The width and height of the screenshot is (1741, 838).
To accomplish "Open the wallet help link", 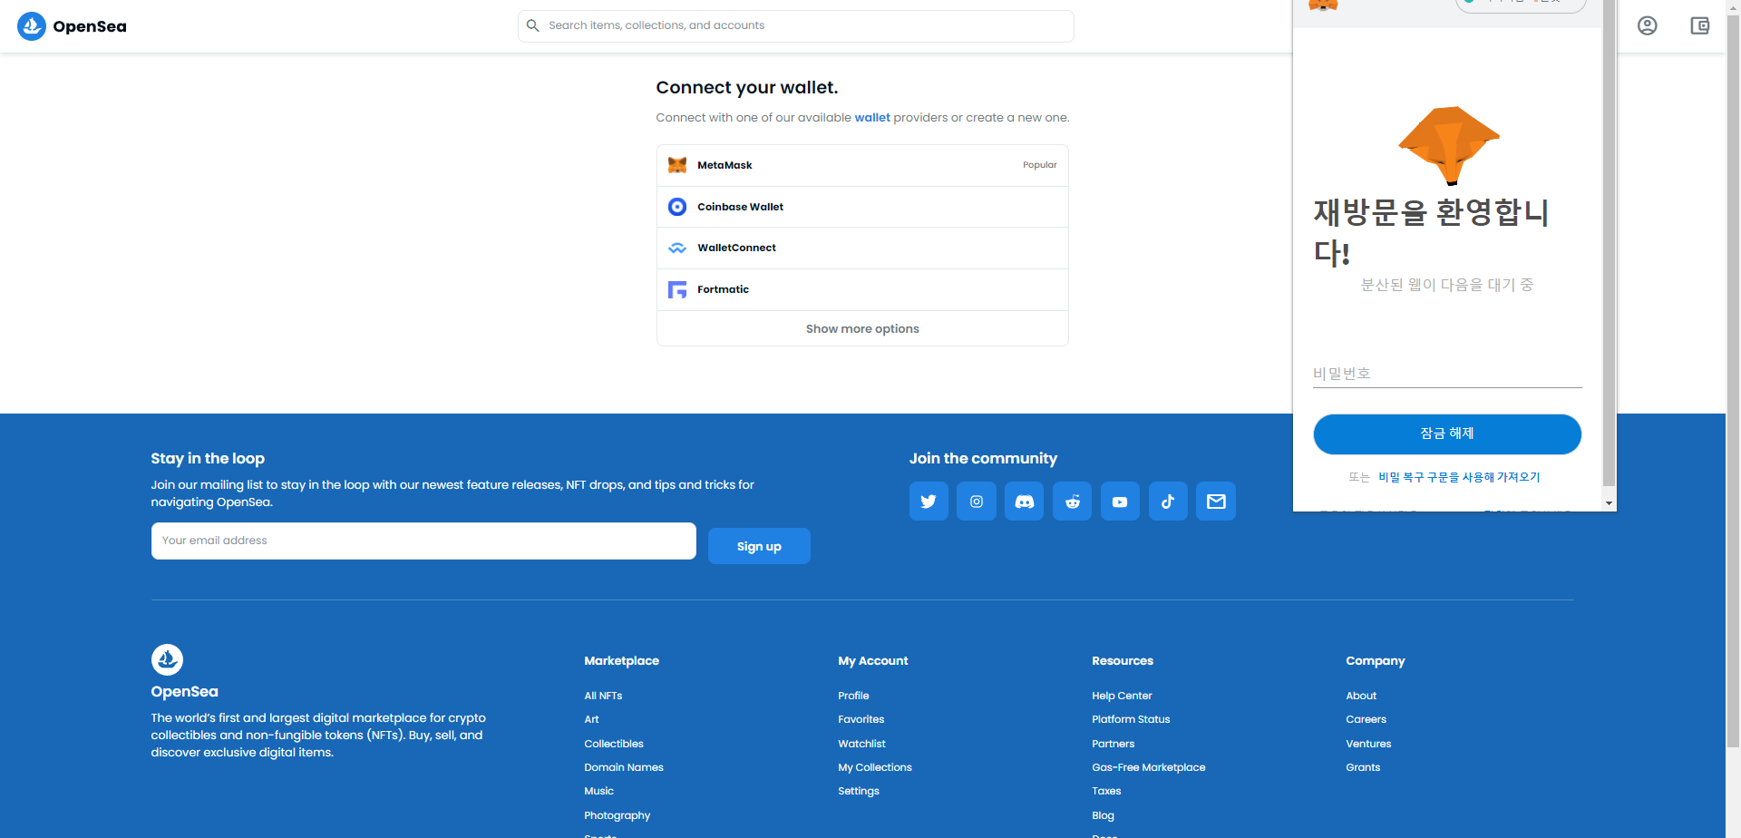I will coord(872,117).
